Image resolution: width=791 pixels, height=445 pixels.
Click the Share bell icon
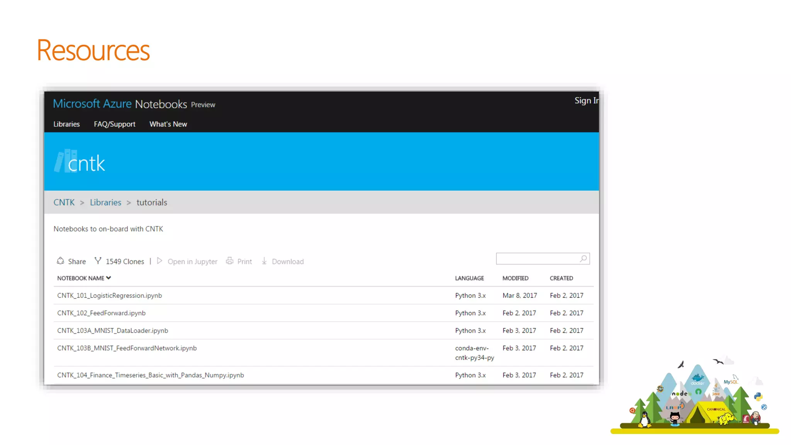pyautogui.click(x=61, y=261)
